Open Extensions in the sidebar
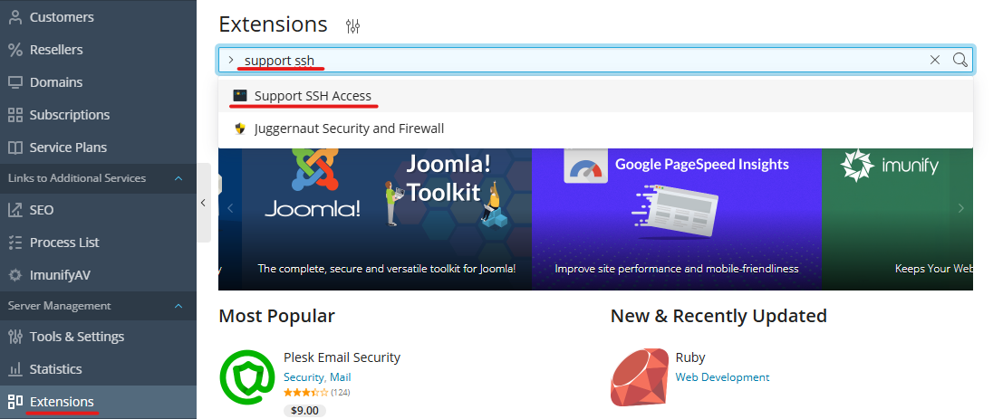The height and width of the screenshot is (419, 993). [98, 402]
